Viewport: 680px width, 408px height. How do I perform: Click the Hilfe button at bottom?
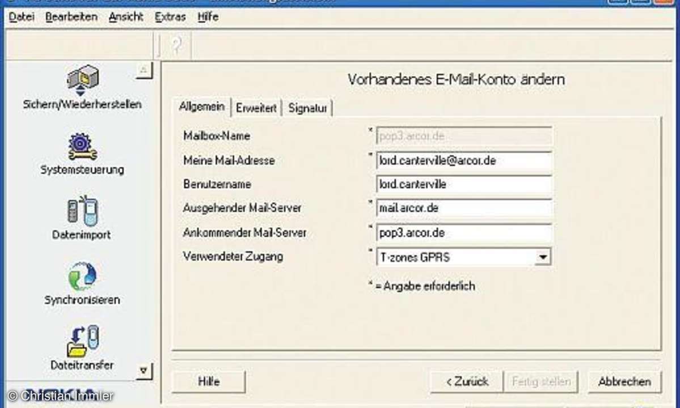point(209,381)
